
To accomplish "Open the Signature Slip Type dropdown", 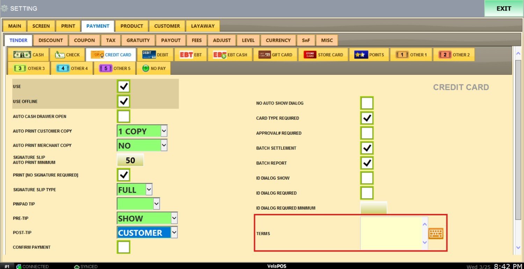I will pyautogui.click(x=149, y=190).
